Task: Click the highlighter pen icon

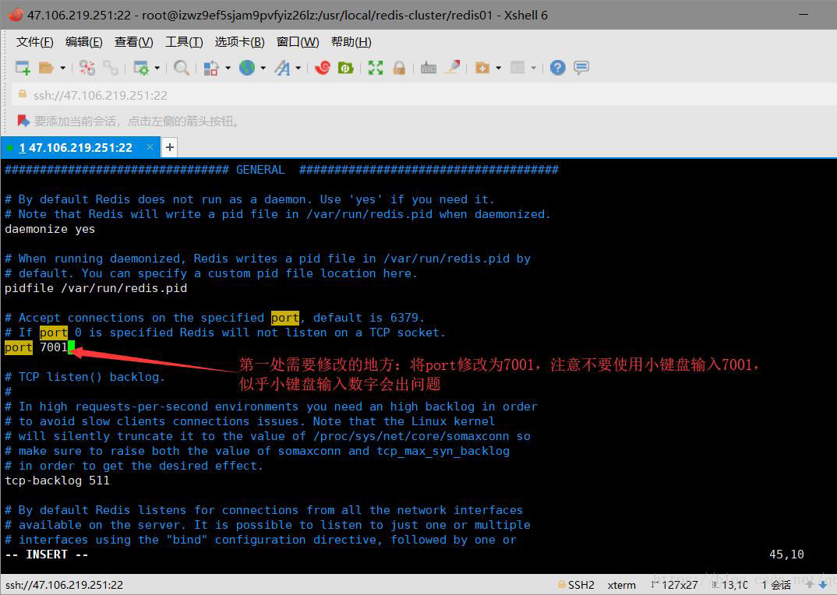Action: tap(453, 67)
